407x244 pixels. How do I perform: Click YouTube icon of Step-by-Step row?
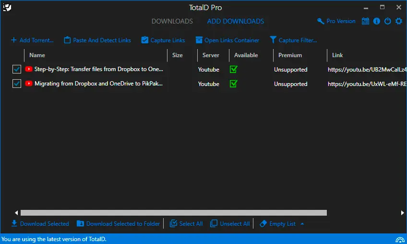pyautogui.click(x=28, y=69)
